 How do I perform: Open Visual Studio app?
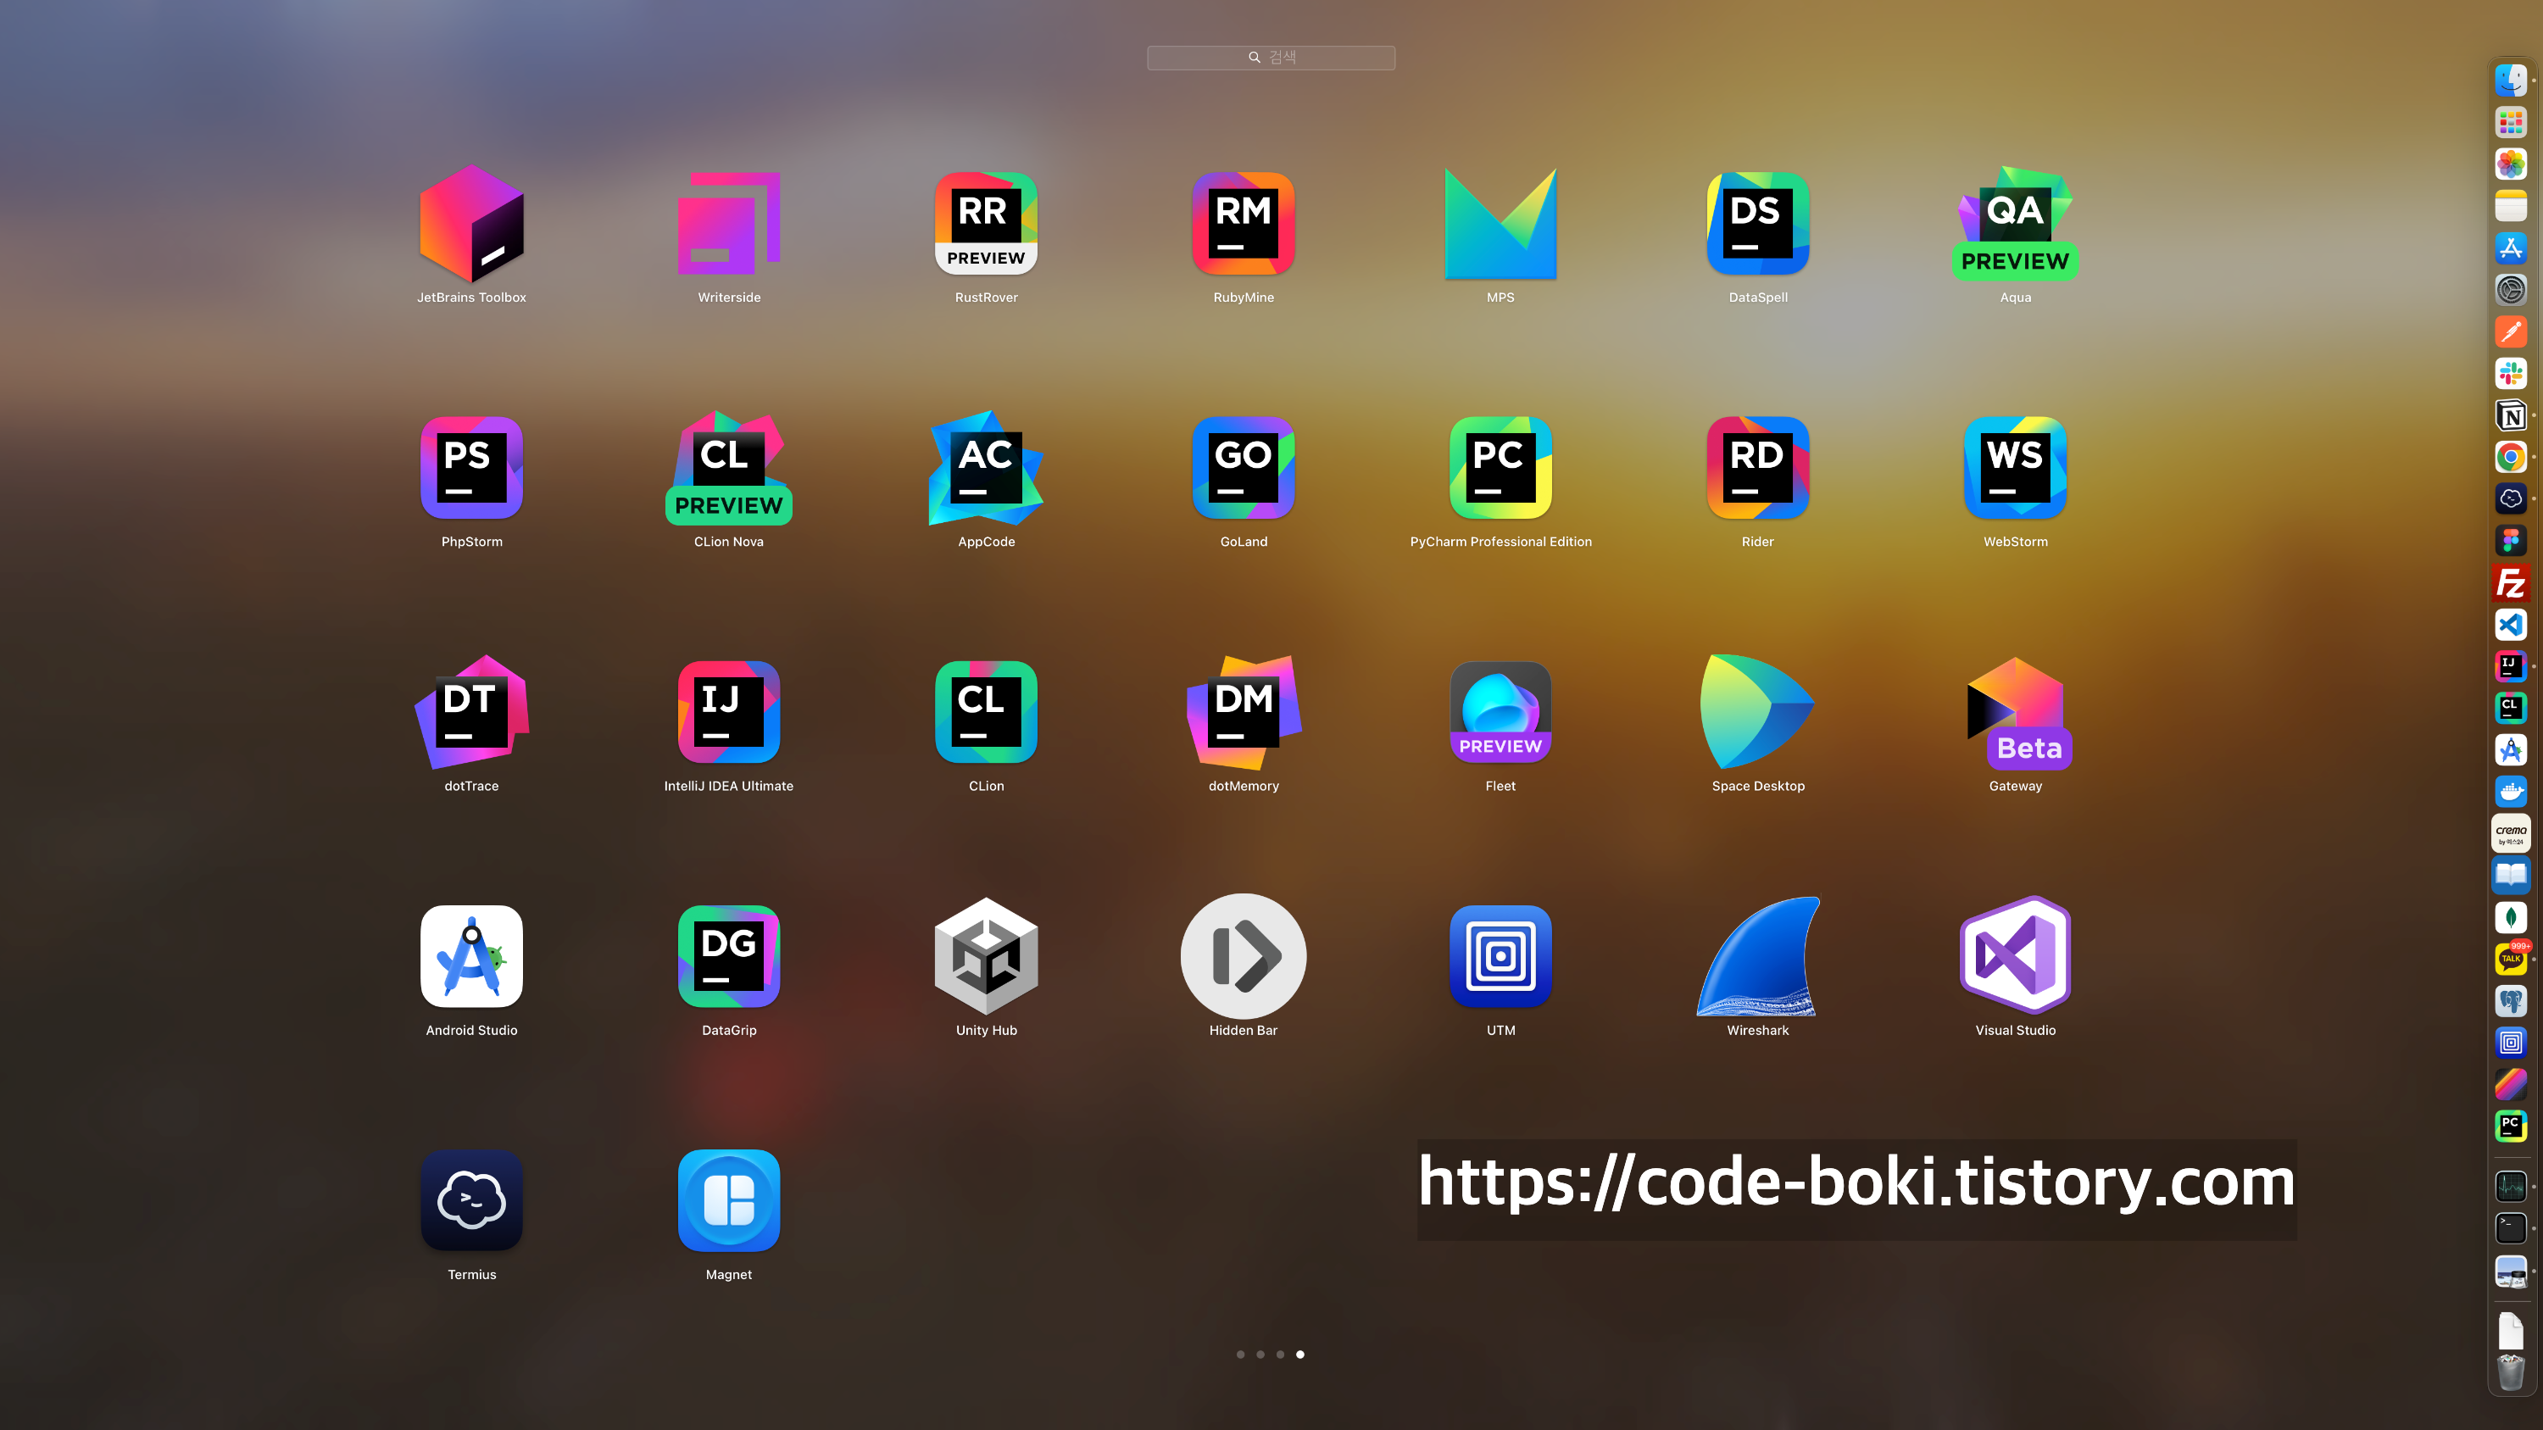pyautogui.click(x=2015, y=956)
